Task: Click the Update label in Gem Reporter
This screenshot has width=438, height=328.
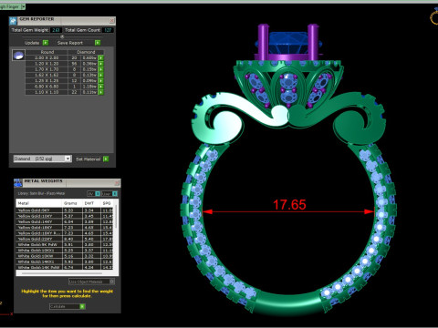Action: click(x=32, y=43)
